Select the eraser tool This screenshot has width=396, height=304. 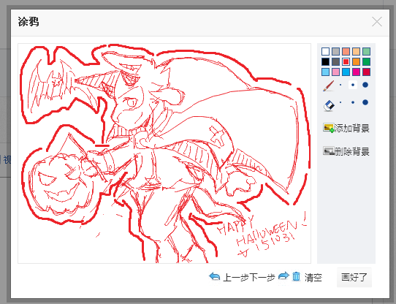[329, 105]
